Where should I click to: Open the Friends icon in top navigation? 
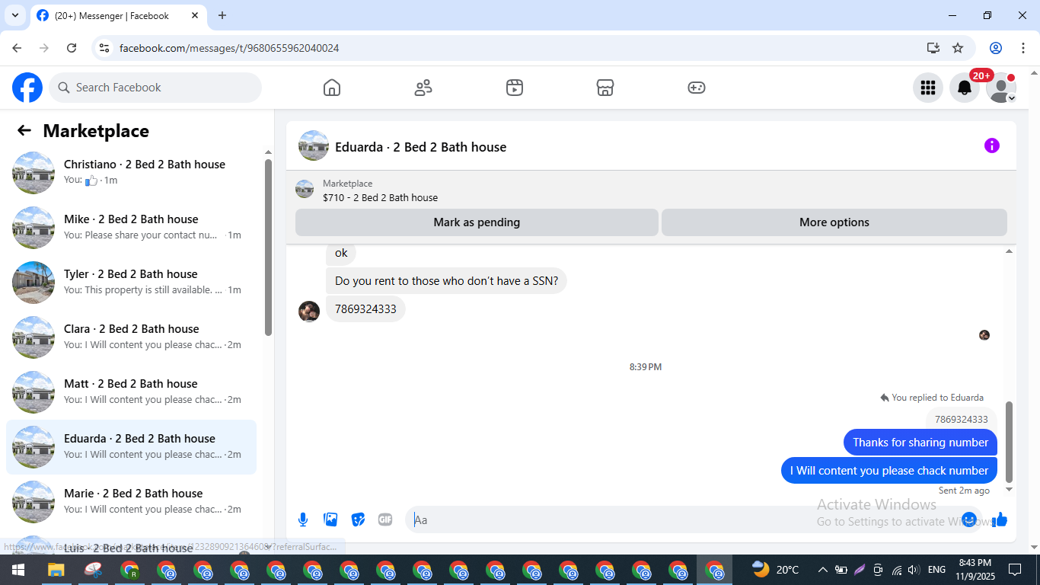(423, 88)
